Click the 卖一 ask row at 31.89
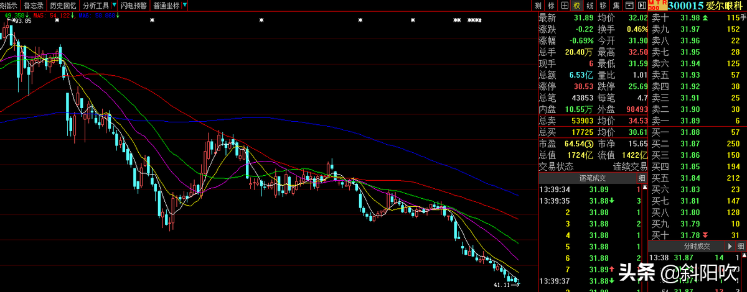The width and height of the screenshot is (747, 292). tap(697, 121)
